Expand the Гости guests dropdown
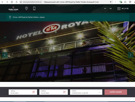 pos(86,92)
